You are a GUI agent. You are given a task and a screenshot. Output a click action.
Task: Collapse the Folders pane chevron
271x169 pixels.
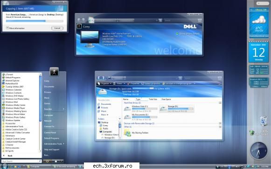pos(119,119)
